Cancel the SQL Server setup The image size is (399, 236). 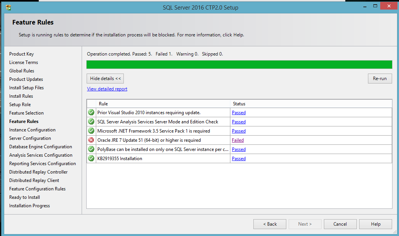coord(340,224)
